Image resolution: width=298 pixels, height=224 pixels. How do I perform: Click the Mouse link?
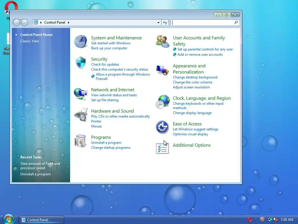pos(96,126)
